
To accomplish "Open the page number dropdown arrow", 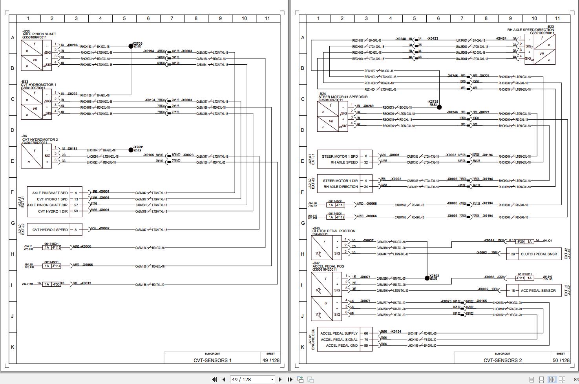I will pos(272,380).
